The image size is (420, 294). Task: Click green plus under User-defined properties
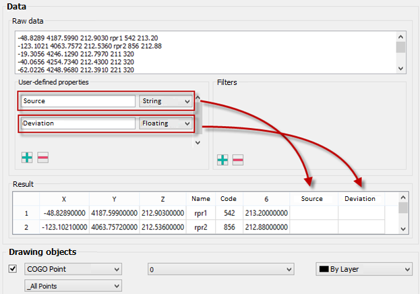pyautogui.click(x=27, y=156)
